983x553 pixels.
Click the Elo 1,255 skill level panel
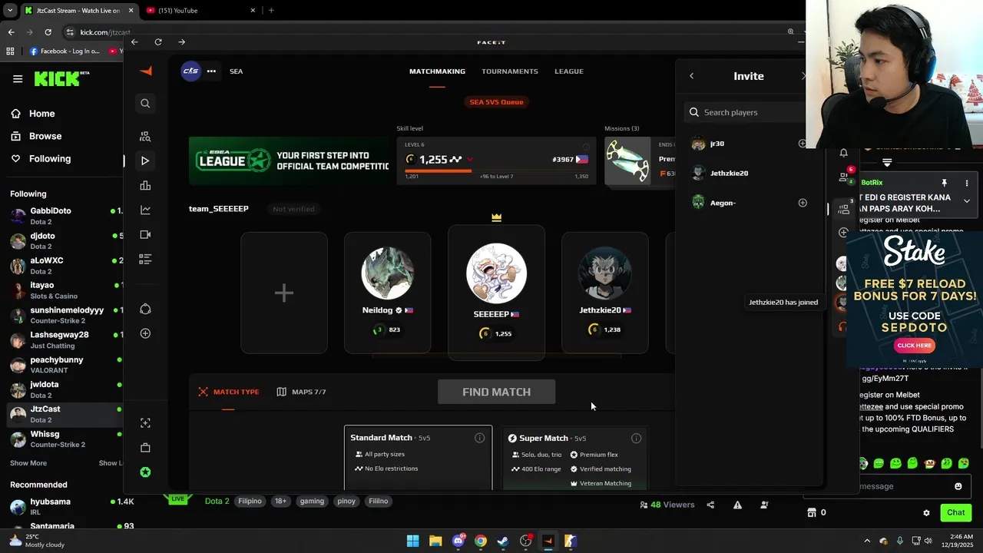tap(496, 161)
